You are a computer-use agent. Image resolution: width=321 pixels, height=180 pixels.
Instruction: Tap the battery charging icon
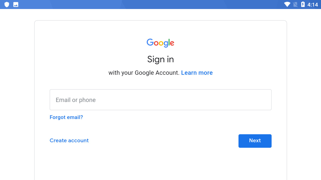click(x=303, y=4)
